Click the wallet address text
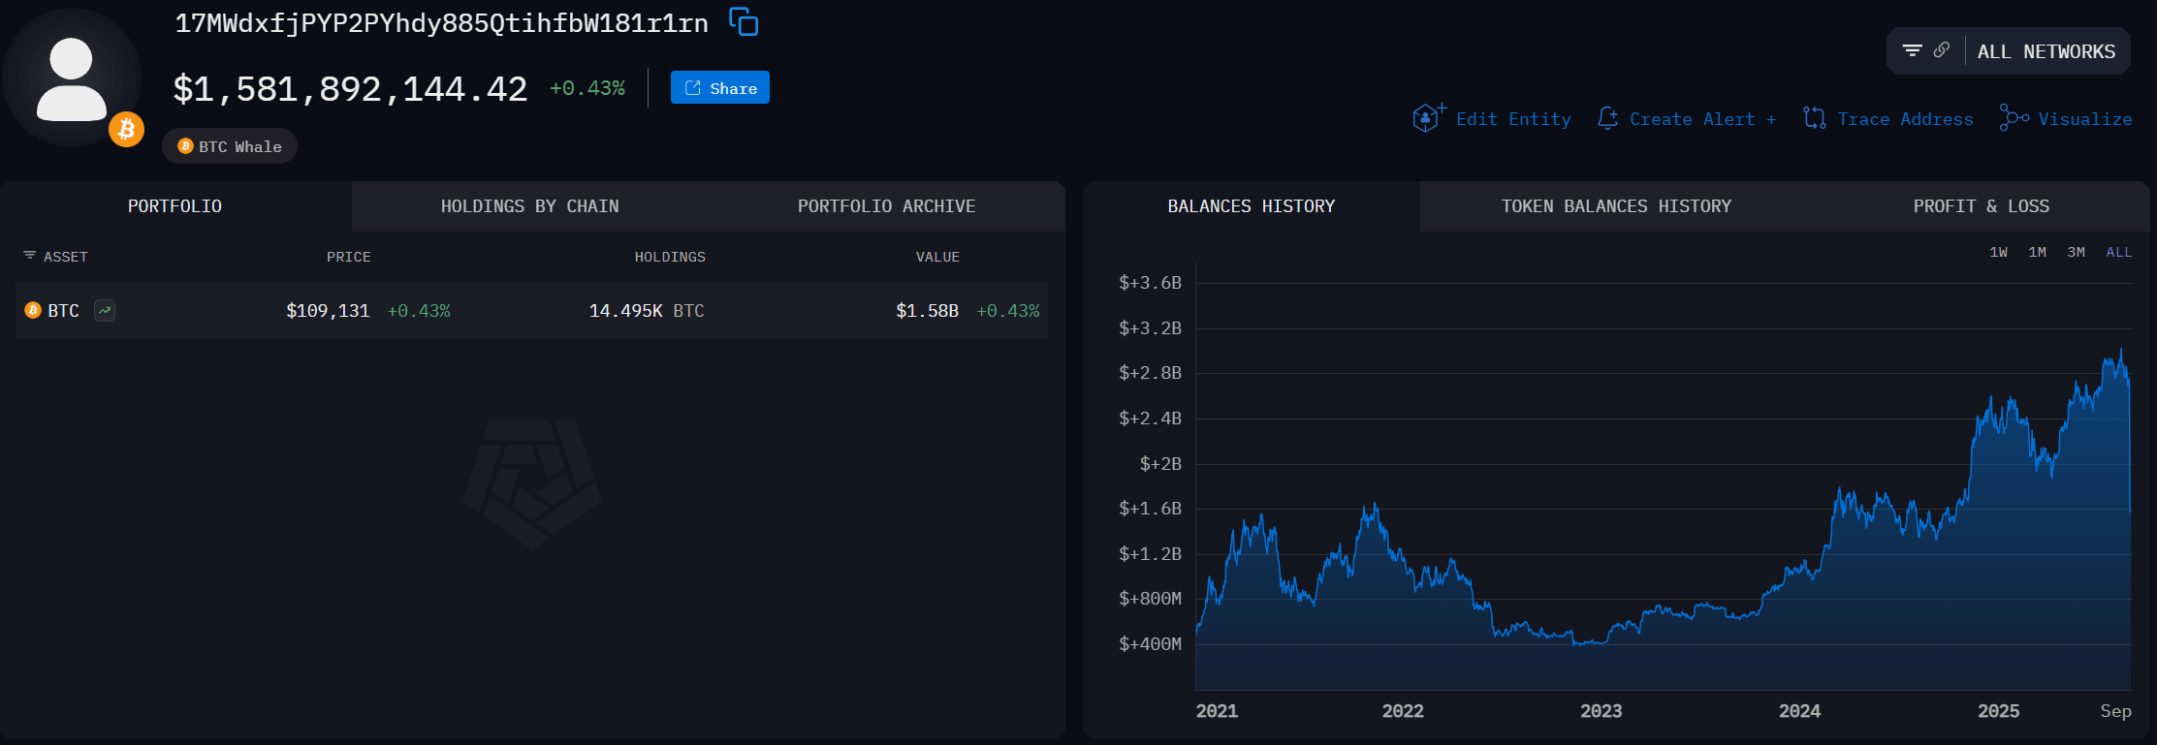This screenshot has height=745, width=2157. pos(441,23)
